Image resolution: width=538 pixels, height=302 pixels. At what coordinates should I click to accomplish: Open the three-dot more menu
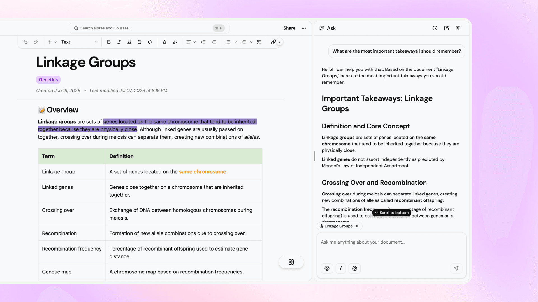[304, 28]
